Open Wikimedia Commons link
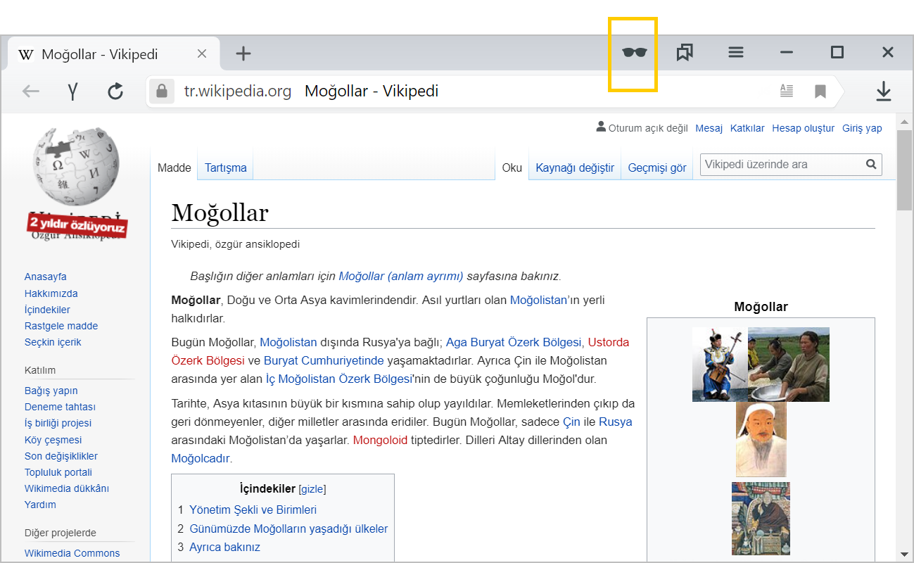Viewport: 914px width, 563px height. pyautogui.click(x=72, y=553)
